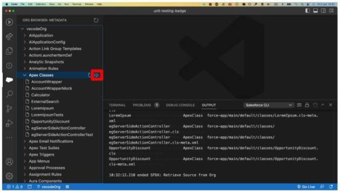Select the egServerSideActionControllerTest class

pyautogui.click(x=60, y=135)
